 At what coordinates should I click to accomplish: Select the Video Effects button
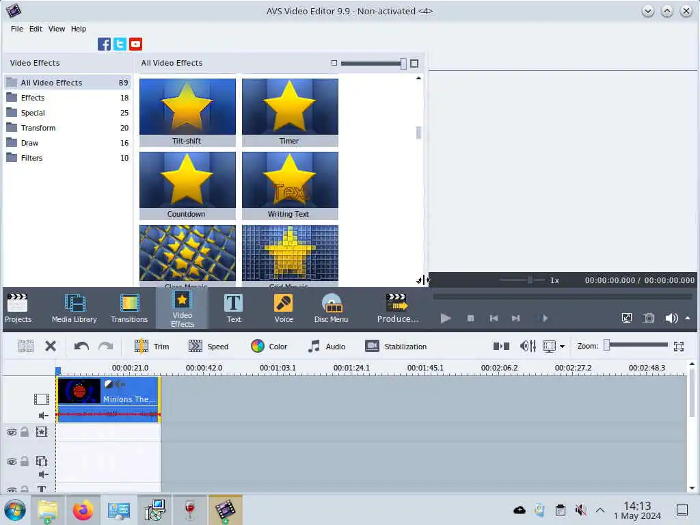click(182, 309)
